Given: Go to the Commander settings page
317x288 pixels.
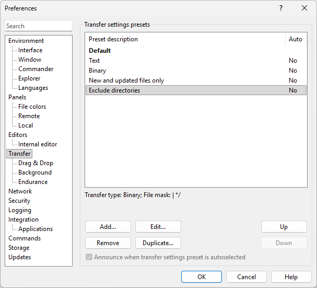Looking at the screenshot, I should 36,69.
